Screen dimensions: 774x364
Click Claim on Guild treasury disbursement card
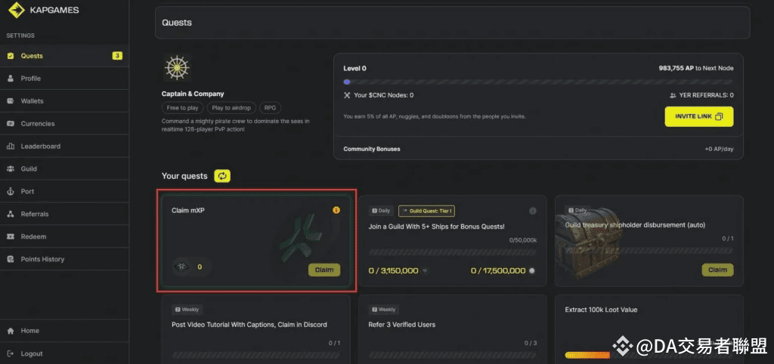pyautogui.click(x=718, y=270)
